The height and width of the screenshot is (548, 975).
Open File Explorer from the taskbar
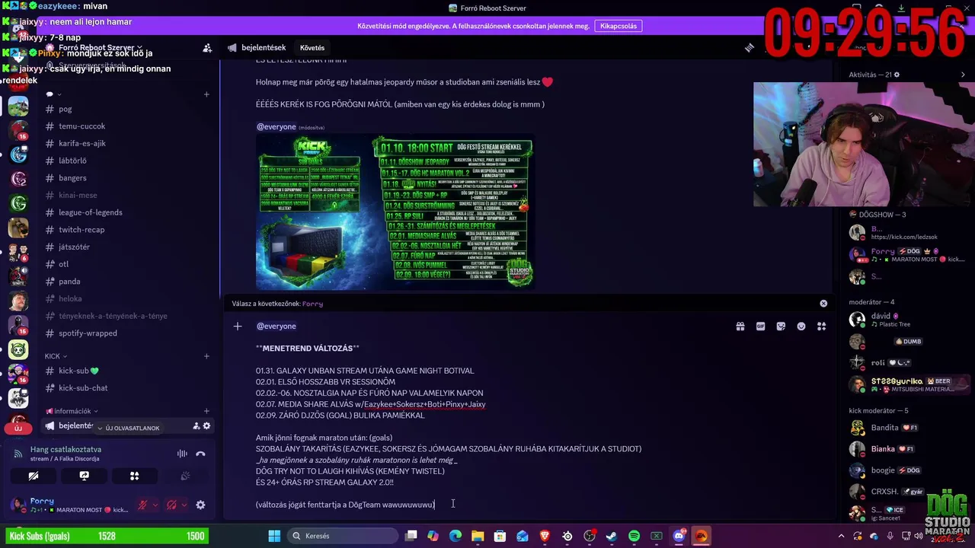pyautogui.click(x=478, y=536)
